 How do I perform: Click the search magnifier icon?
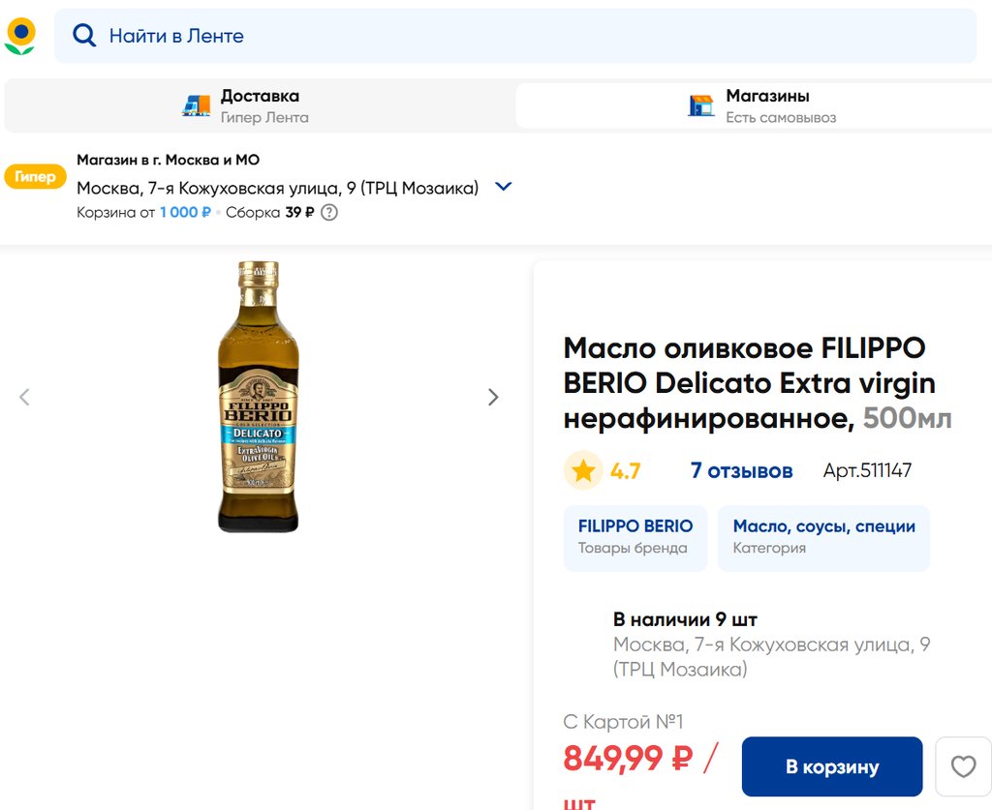point(84,36)
